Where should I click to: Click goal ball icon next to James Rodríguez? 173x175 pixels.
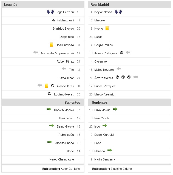(121, 53)
